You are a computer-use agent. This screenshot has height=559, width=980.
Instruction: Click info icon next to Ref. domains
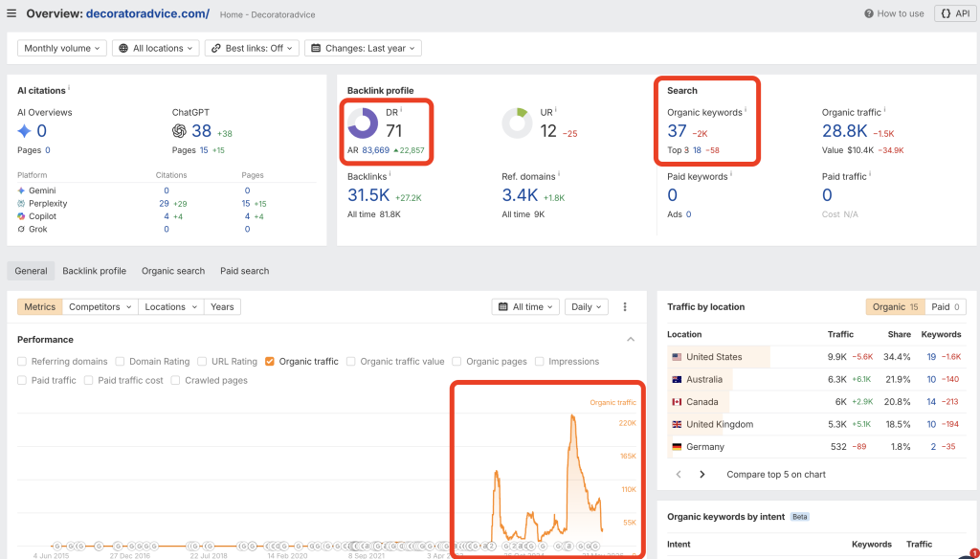coord(559,174)
